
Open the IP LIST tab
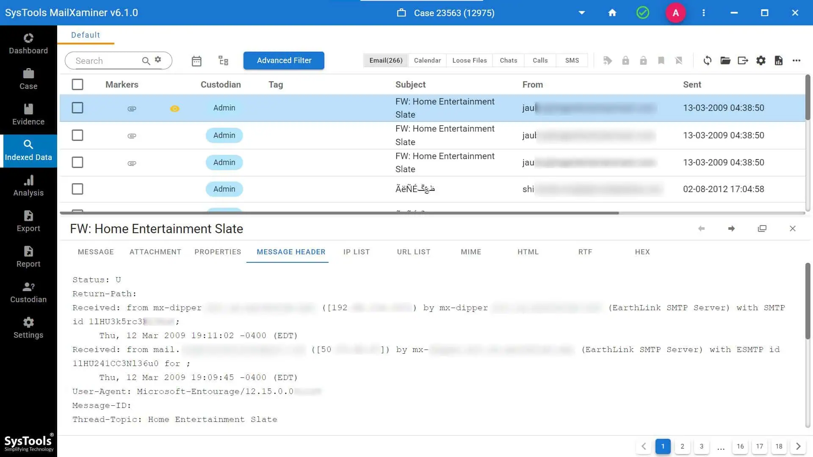tap(357, 252)
